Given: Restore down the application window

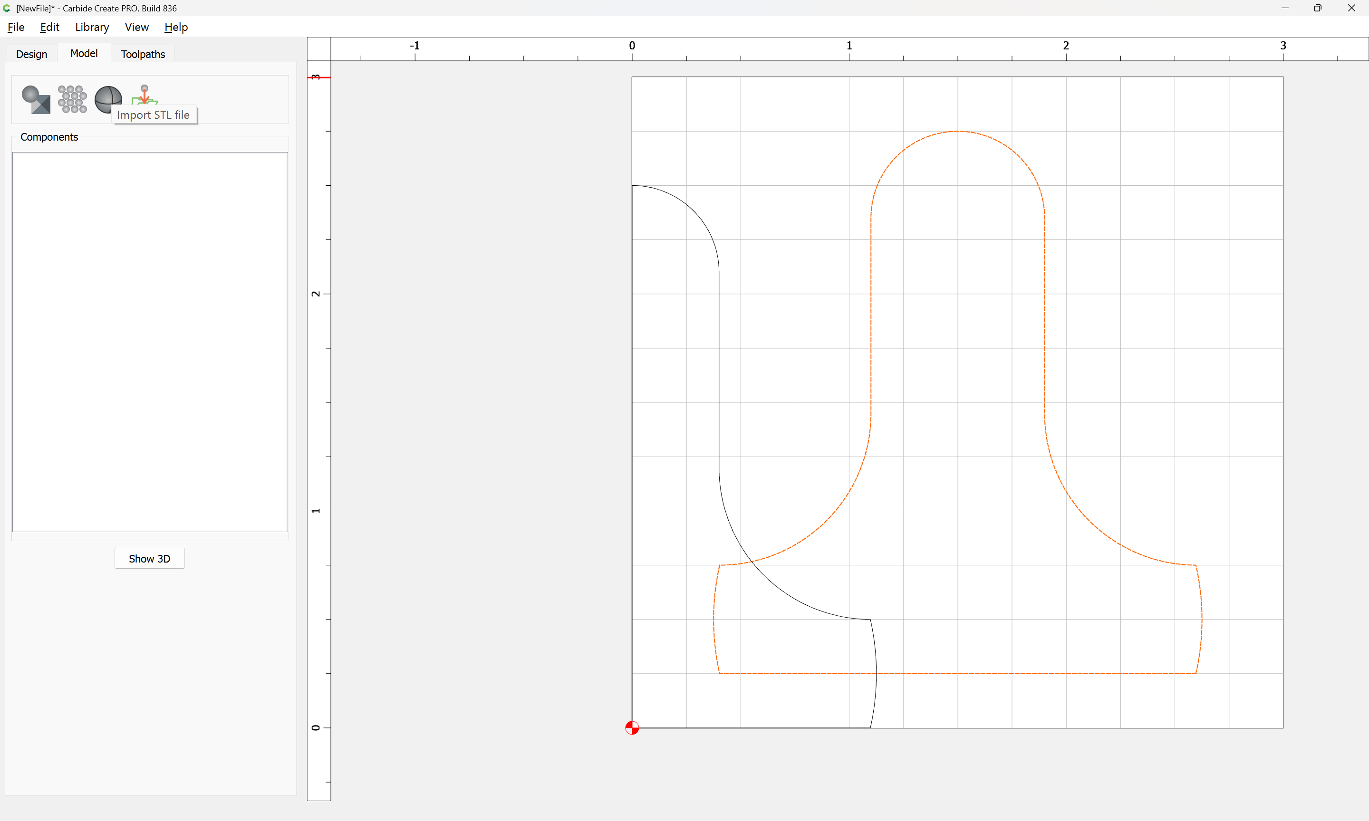Looking at the screenshot, I should pos(1318,8).
